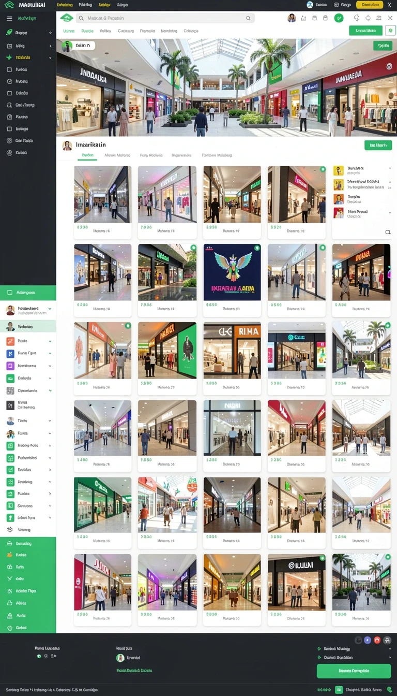Click the green round avatar in the footer
The image size is (397, 696).
[120, 658]
